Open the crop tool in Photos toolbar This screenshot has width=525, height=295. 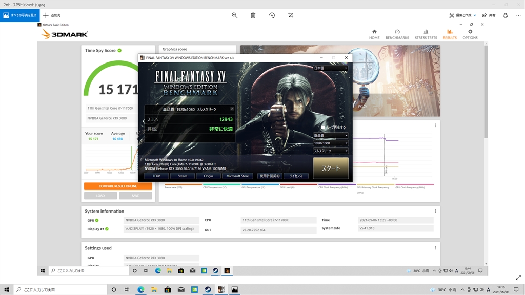[290, 15]
